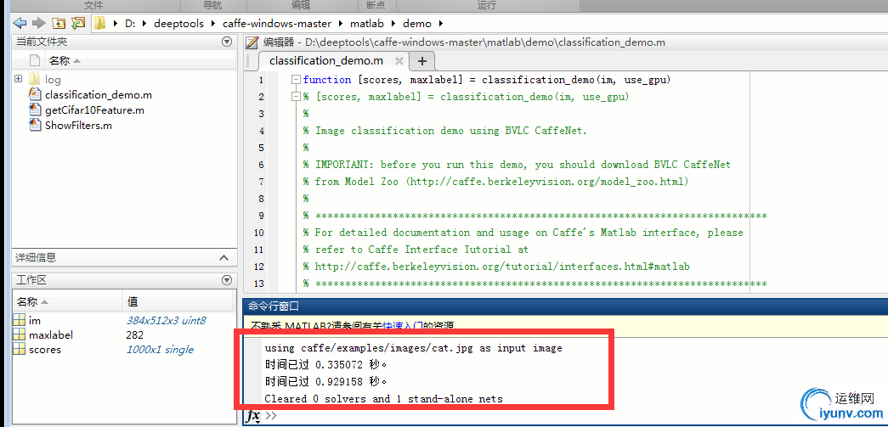Sort files by the 名称 column header

59,60
